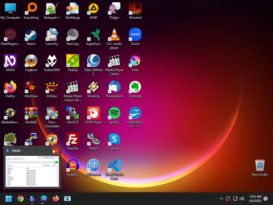The image size is (273, 205).
Task: Click the tree icon desktop shortcut
Action: (10, 139)
